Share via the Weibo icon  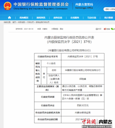(x=105, y=29)
